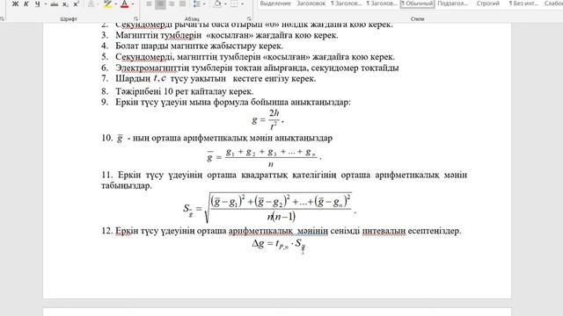Open line spacing dropdown arrow
This screenshot has height=316, width=563.
[x=204, y=4]
